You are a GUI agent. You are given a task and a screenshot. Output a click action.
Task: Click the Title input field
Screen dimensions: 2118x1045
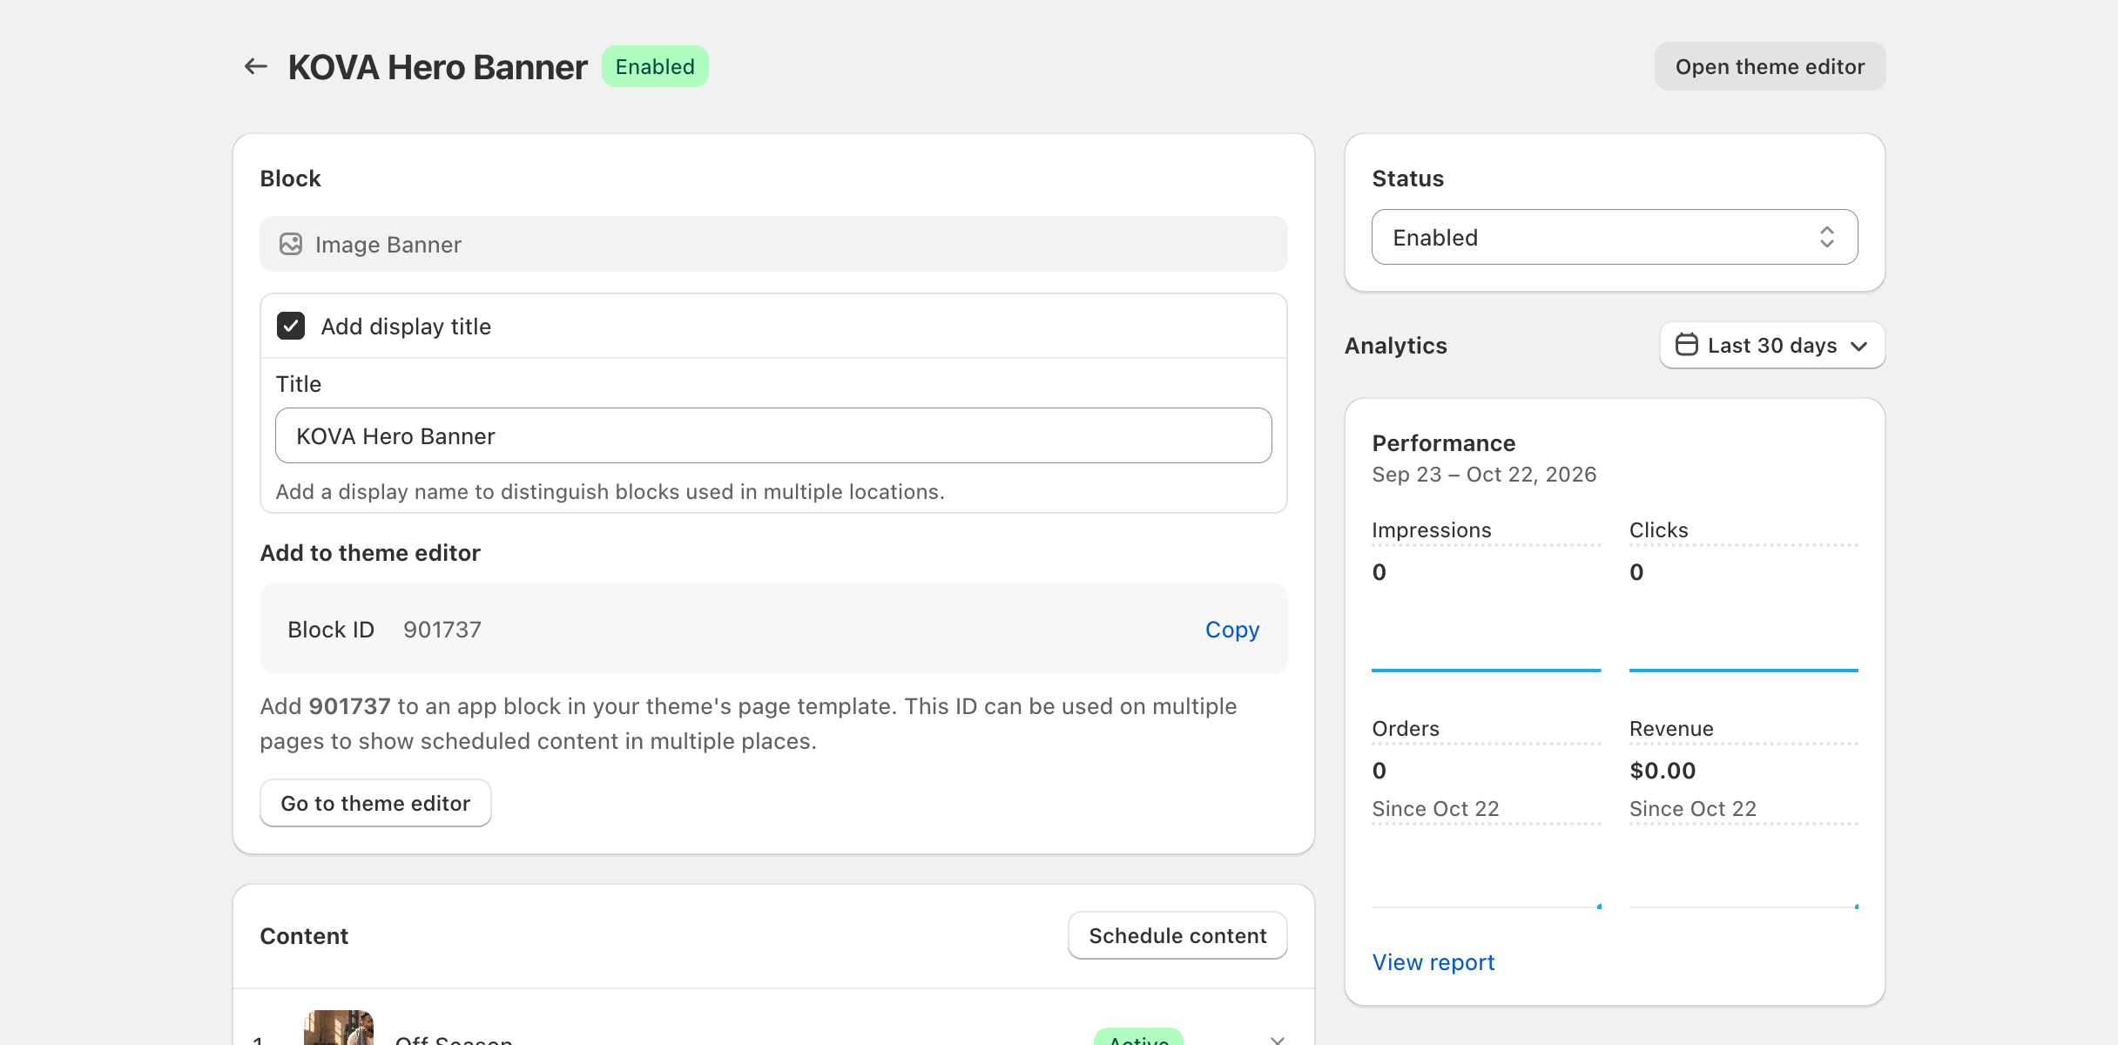coord(773,435)
